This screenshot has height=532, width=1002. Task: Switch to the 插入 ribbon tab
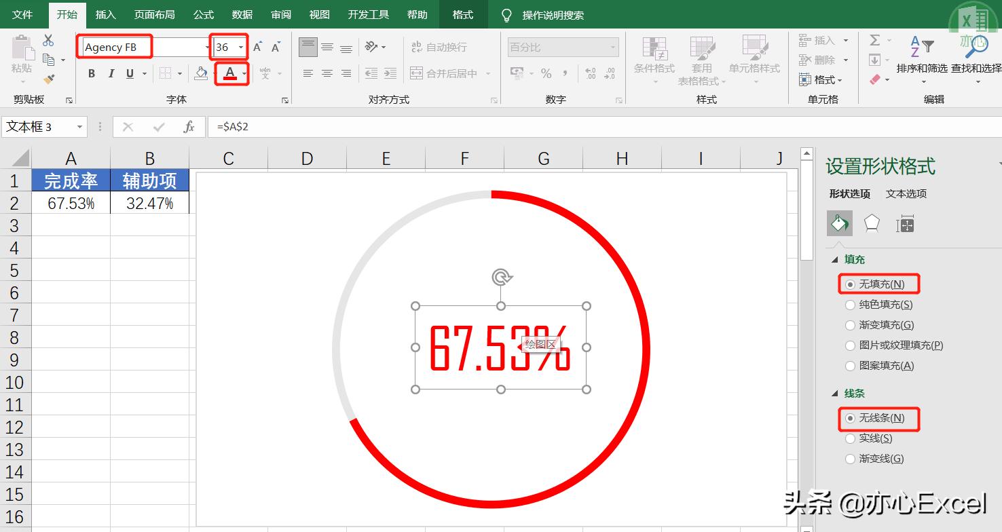(105, 14)
